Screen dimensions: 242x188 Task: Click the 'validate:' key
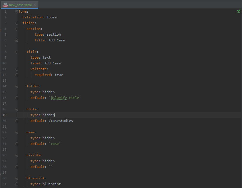(39, 69)
